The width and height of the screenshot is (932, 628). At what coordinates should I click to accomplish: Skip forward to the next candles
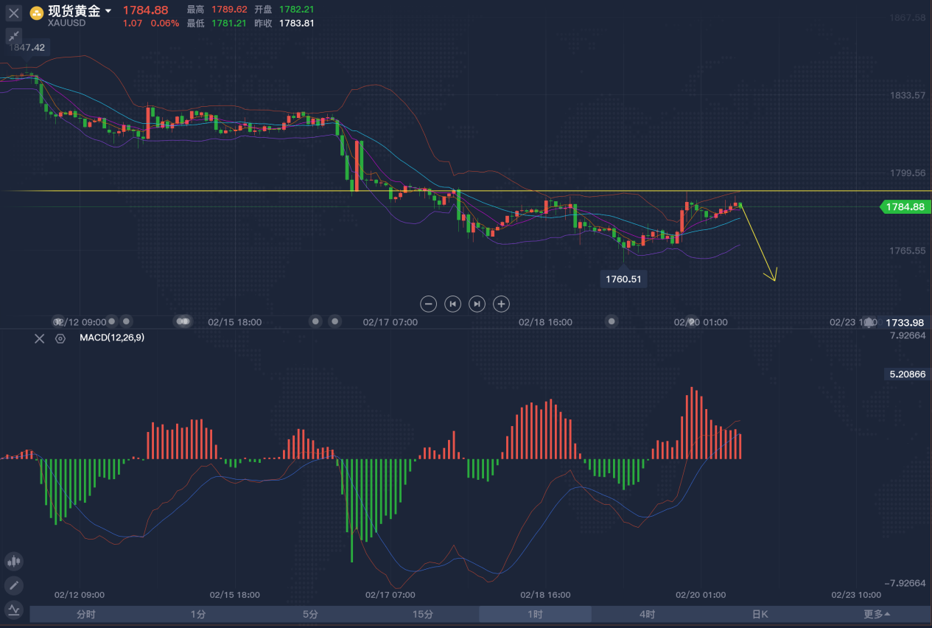click(x=477, y=304)
